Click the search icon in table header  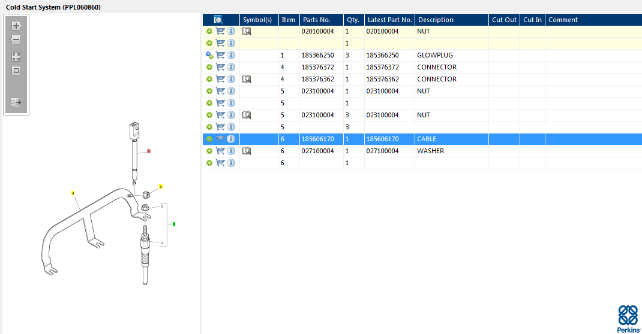(218, 20)
